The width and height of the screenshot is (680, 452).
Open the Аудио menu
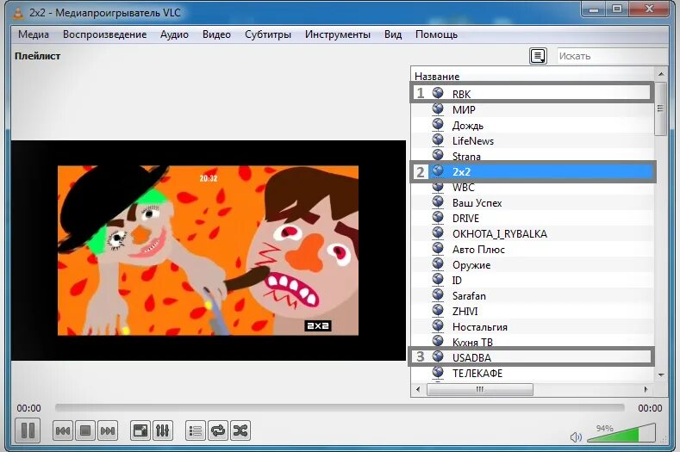point(174,34)
